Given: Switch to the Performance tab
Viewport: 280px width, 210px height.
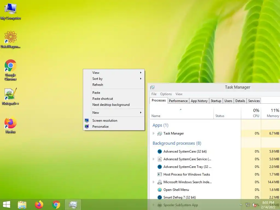Looking at the screenshot, I should click(178, 101).
